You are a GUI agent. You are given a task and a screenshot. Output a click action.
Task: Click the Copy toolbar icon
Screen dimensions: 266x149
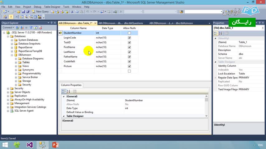[77, 12]
